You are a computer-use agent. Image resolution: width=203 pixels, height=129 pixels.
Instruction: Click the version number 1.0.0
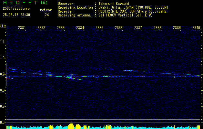44,3
